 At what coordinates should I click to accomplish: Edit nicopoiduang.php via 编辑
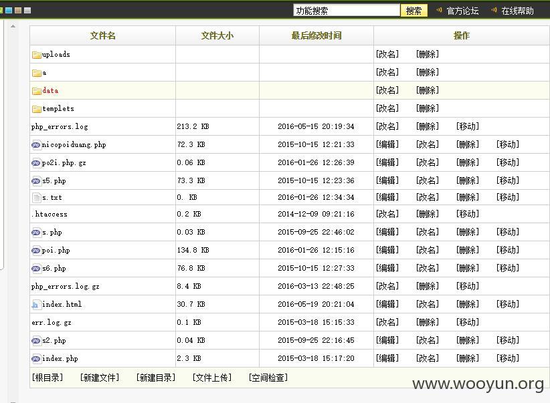(387, 144)
